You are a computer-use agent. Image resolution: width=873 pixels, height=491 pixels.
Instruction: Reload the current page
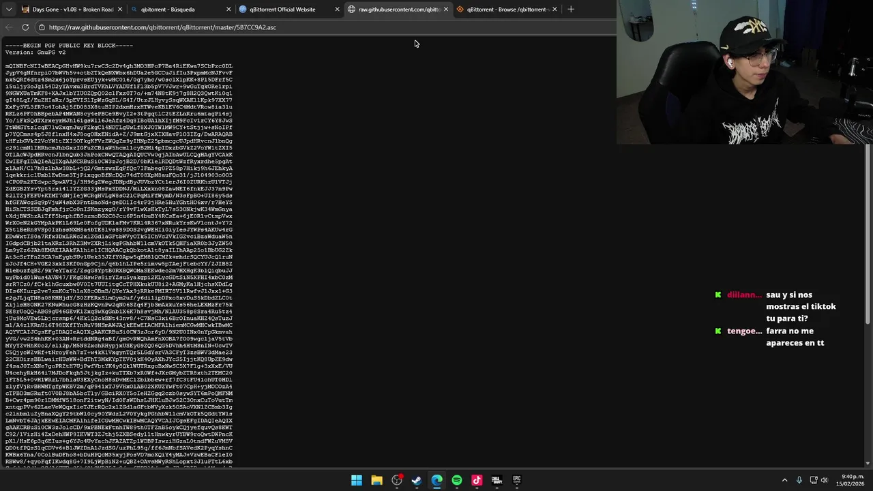pyautogui.click(x=25, y=27)
